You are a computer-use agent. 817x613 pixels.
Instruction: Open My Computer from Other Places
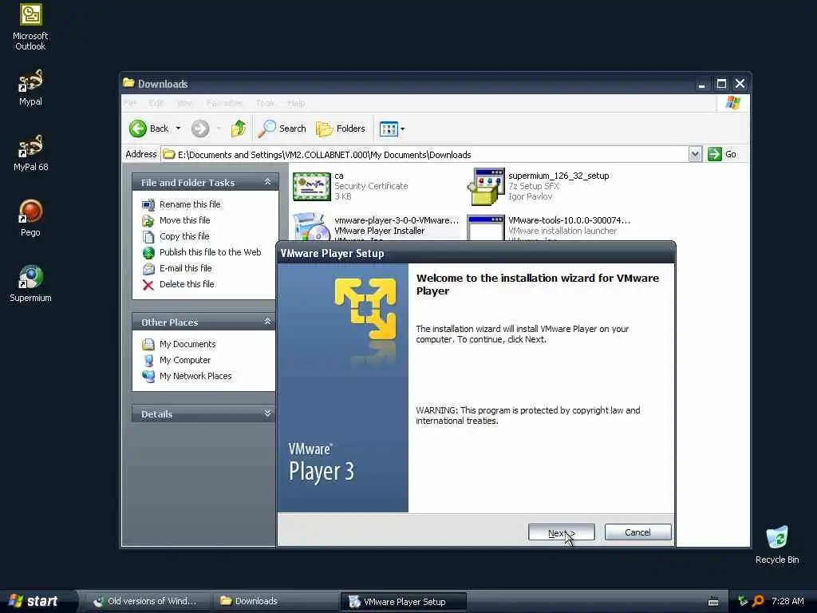[185, 360]
